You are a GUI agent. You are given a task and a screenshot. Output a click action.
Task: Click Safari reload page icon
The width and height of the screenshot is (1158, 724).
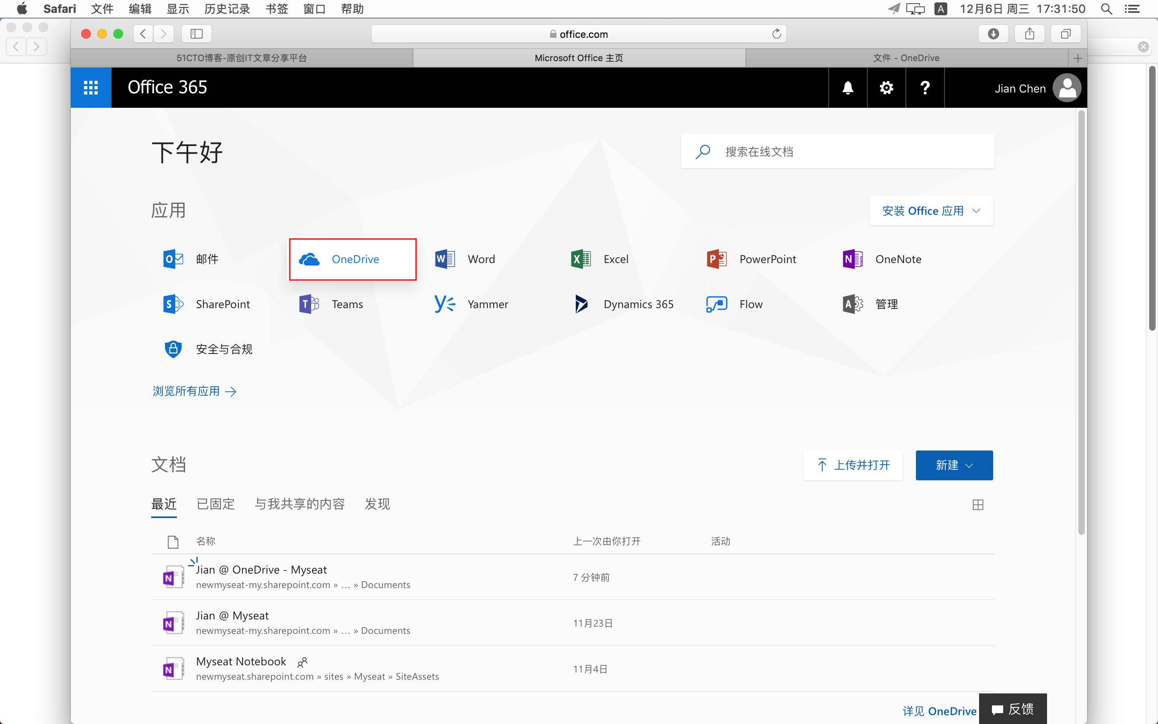[776, 34]
